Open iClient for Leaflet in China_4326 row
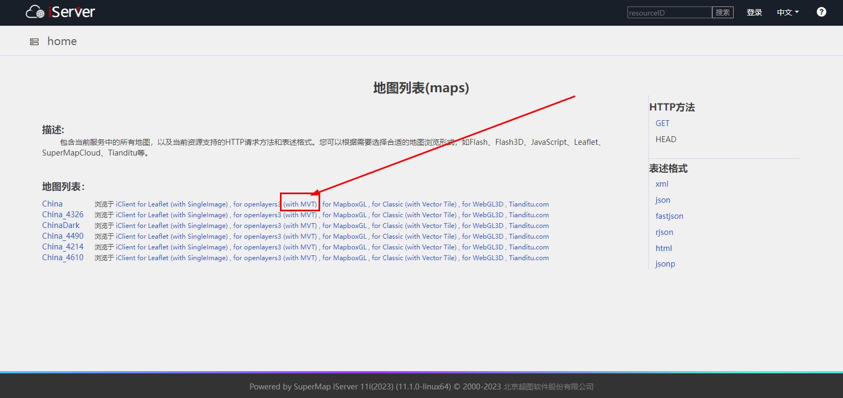Image resolution: width=843 pixels, height=398 pixels. coord(142,215)
